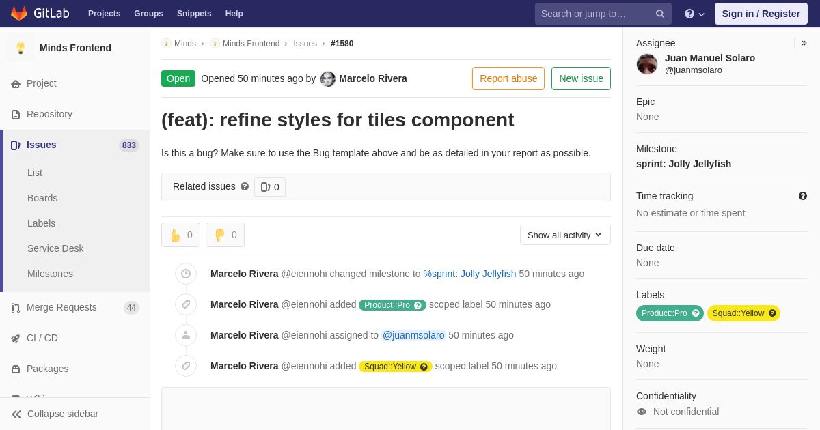The image size is (820, 430).
Task: Open the Groups menu in the top bar
Action: 148,14
